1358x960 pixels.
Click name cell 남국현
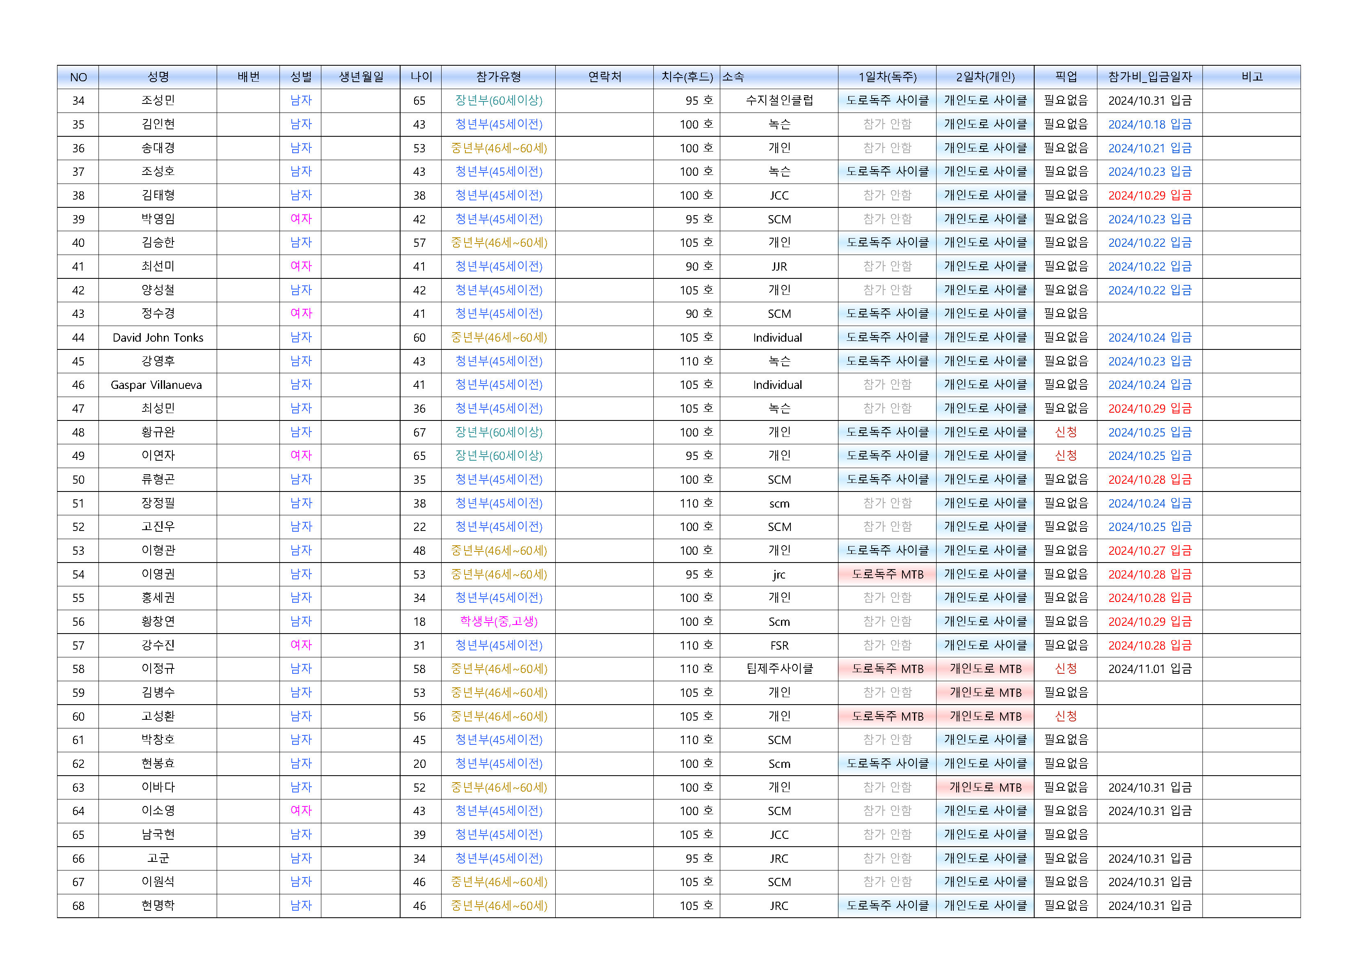pos(158,834)
